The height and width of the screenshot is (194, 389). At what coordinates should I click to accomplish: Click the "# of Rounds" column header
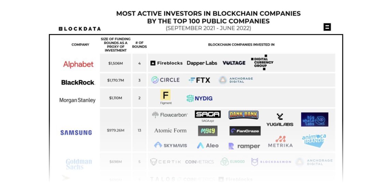pos(139,45)
